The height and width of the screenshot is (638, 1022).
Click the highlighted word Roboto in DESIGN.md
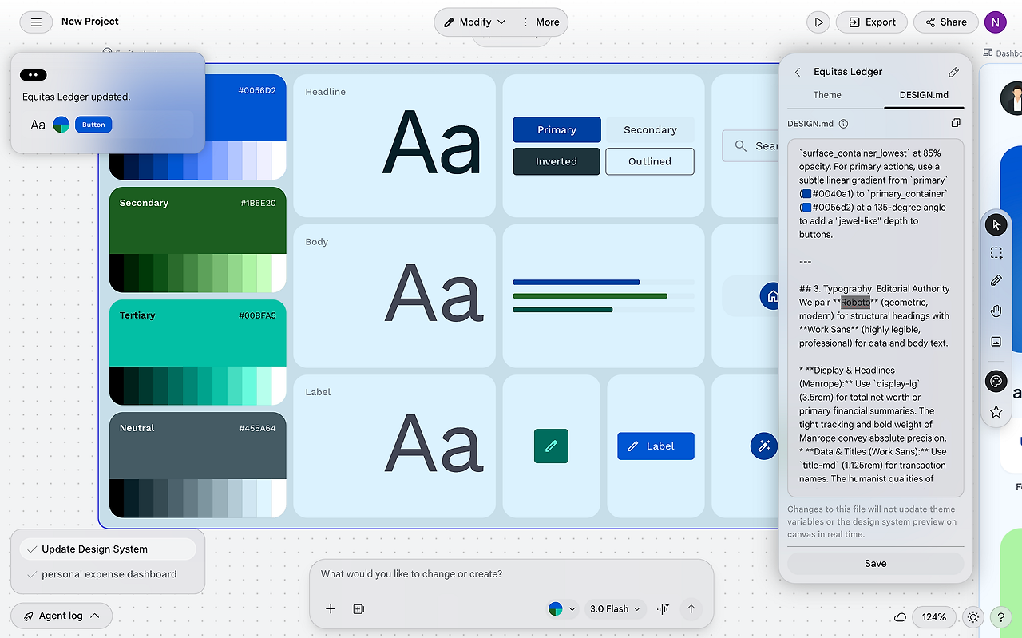point(856,303)
